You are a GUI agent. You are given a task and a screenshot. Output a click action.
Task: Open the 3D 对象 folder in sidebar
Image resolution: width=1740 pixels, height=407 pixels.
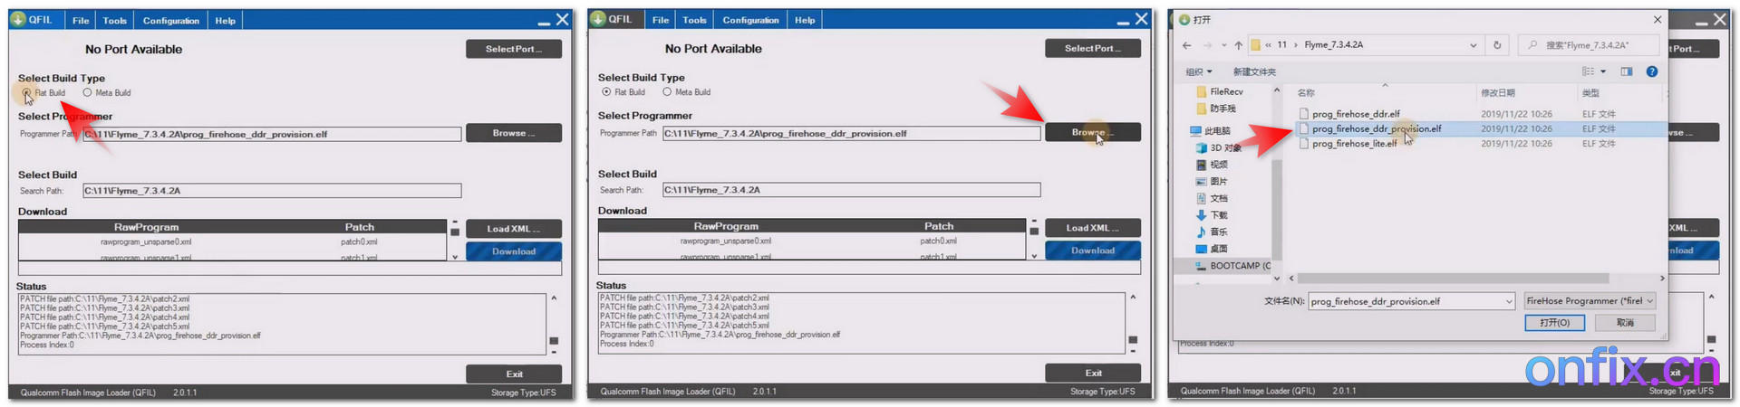point(1224,147)
